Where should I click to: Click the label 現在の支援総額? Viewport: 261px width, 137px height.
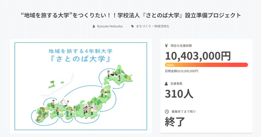(181, 46)
